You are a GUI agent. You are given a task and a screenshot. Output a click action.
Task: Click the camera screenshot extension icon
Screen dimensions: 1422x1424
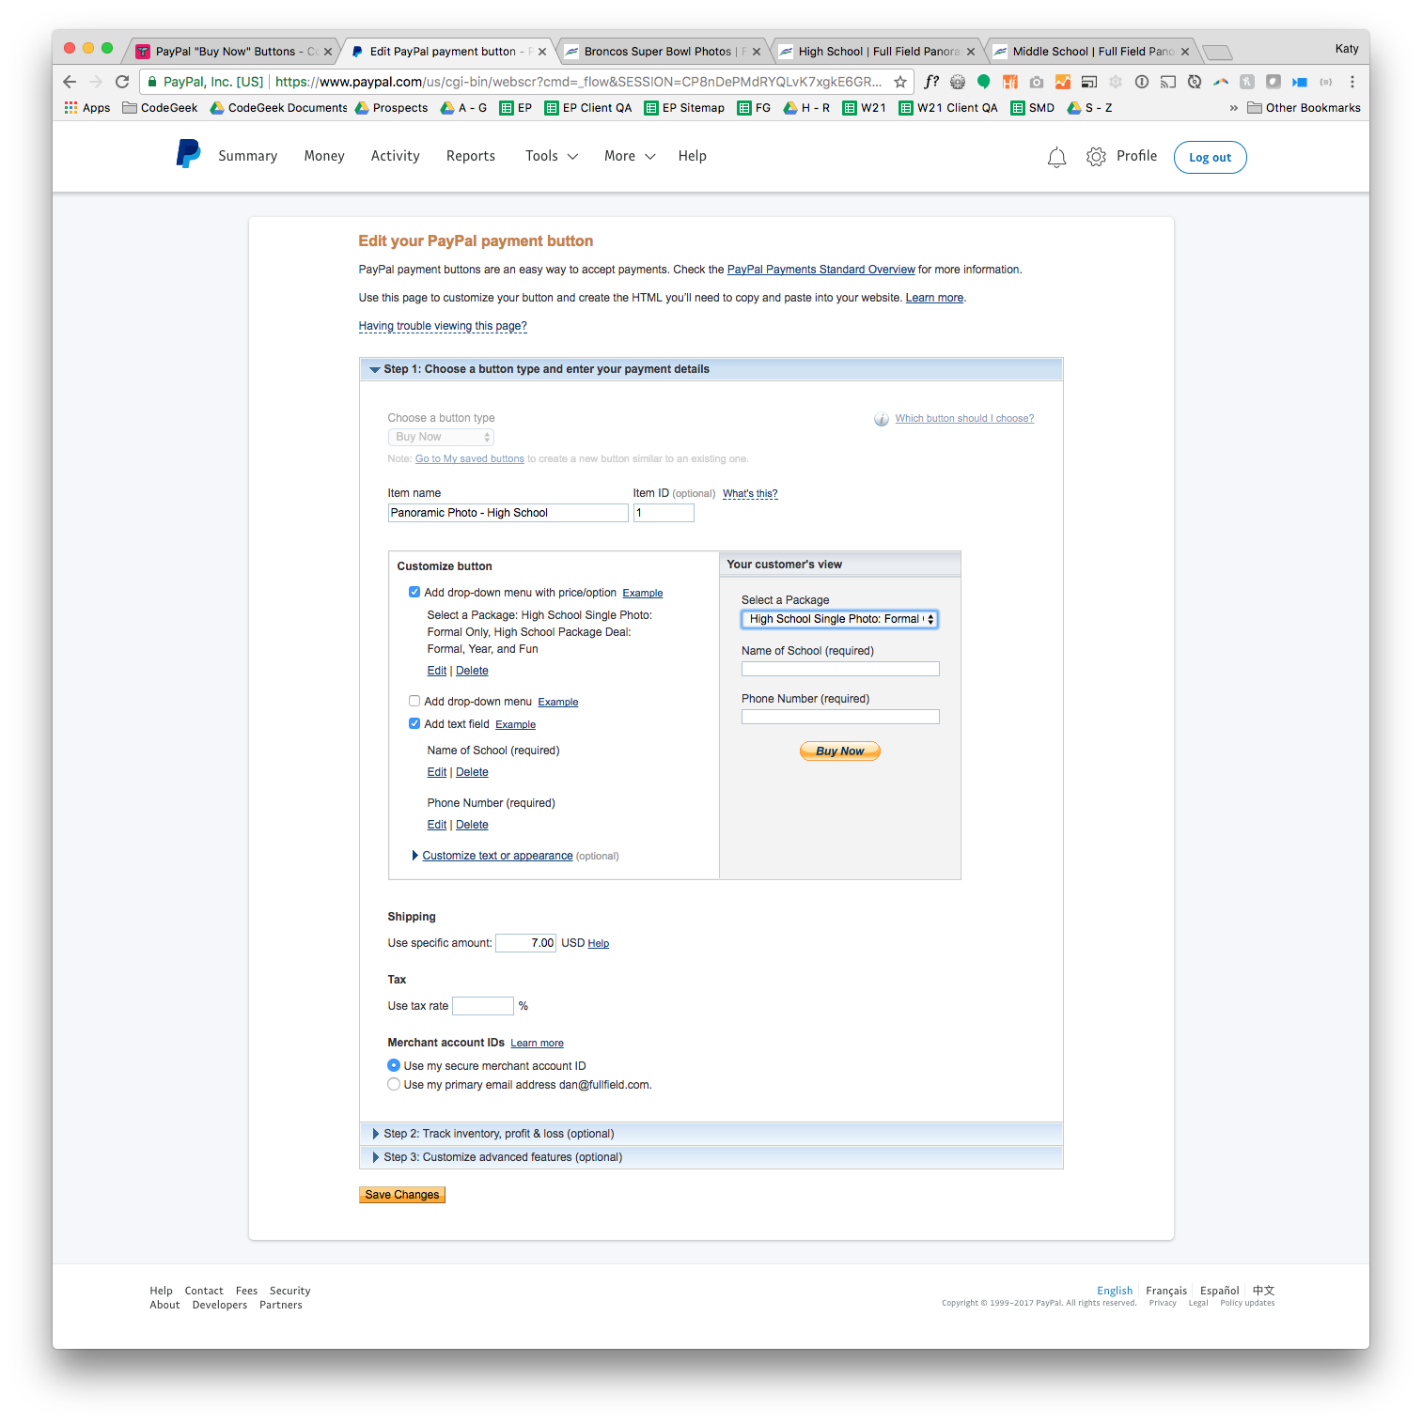1036,82
